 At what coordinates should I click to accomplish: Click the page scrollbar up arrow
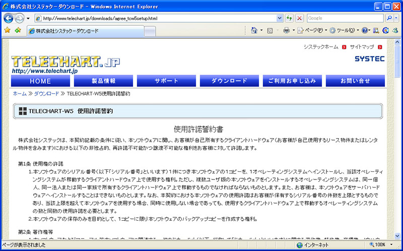(x=397, y=42)
